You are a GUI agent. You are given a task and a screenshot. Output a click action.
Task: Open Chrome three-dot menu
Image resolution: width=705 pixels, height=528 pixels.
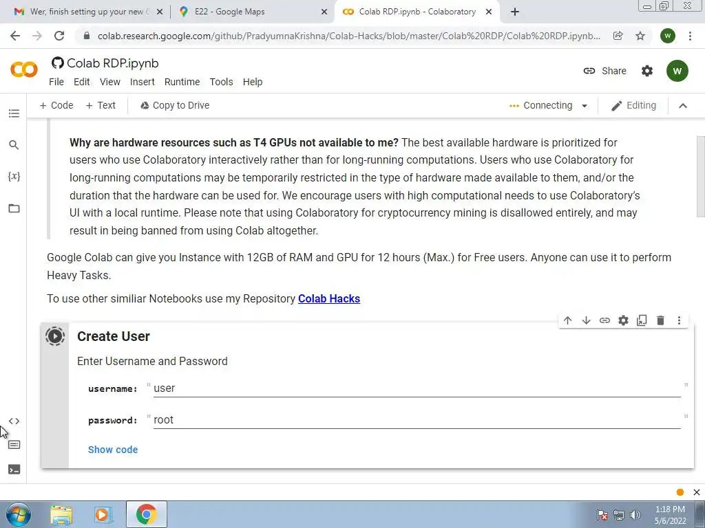(x=690, y=36)
